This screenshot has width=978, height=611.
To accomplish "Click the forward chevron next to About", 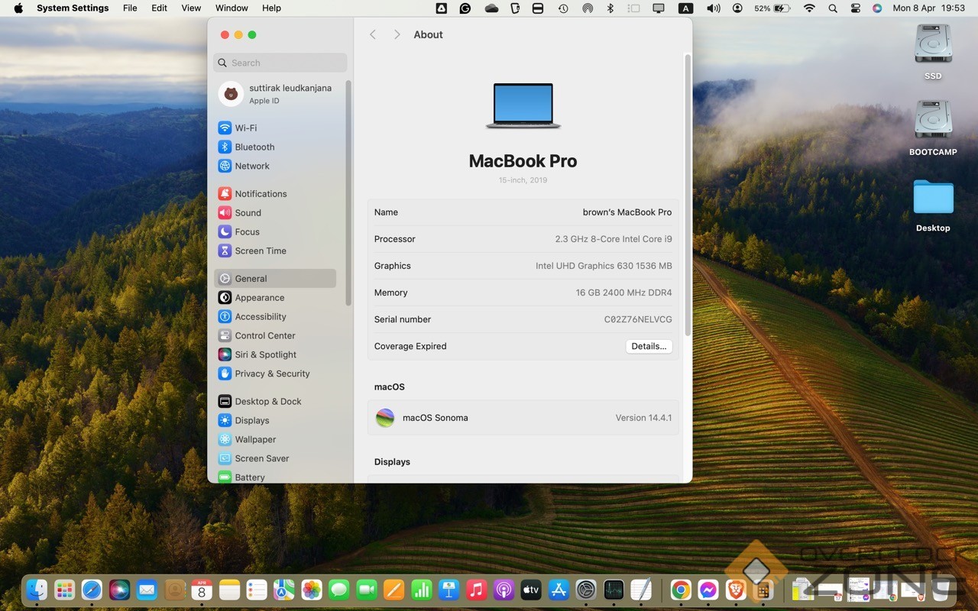I will click(x=397, y=35).
